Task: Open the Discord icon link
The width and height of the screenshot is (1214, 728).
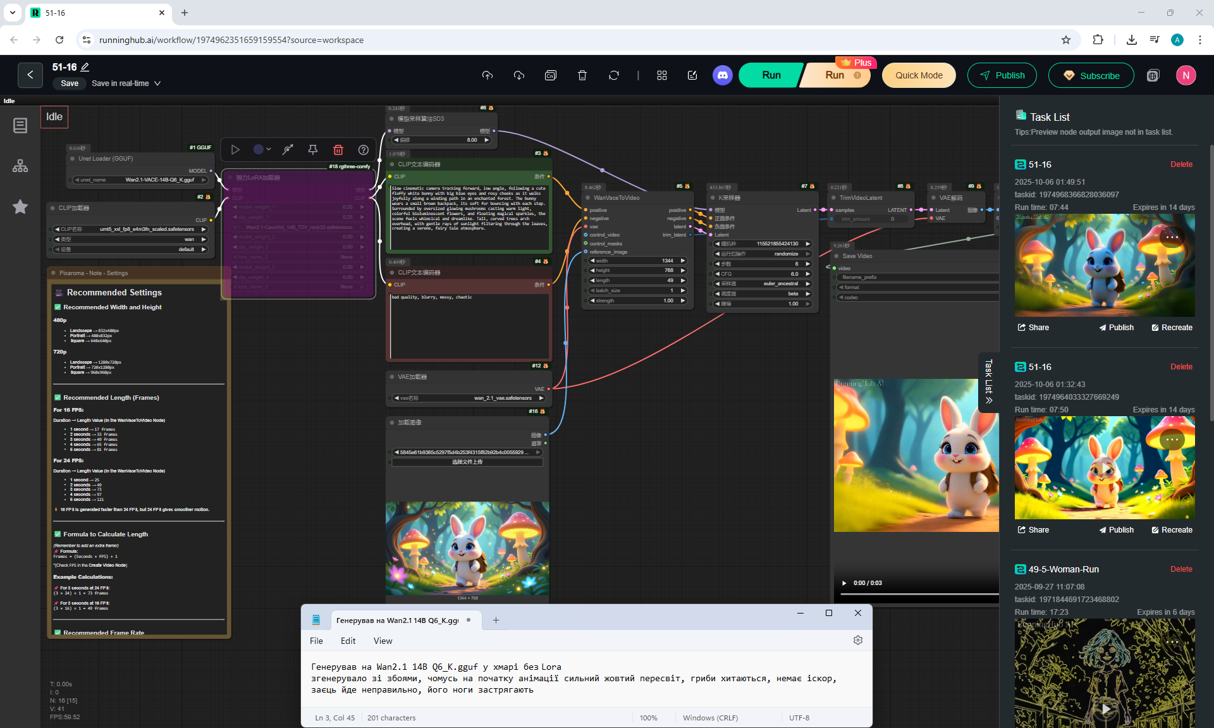Action: (722, 75)
